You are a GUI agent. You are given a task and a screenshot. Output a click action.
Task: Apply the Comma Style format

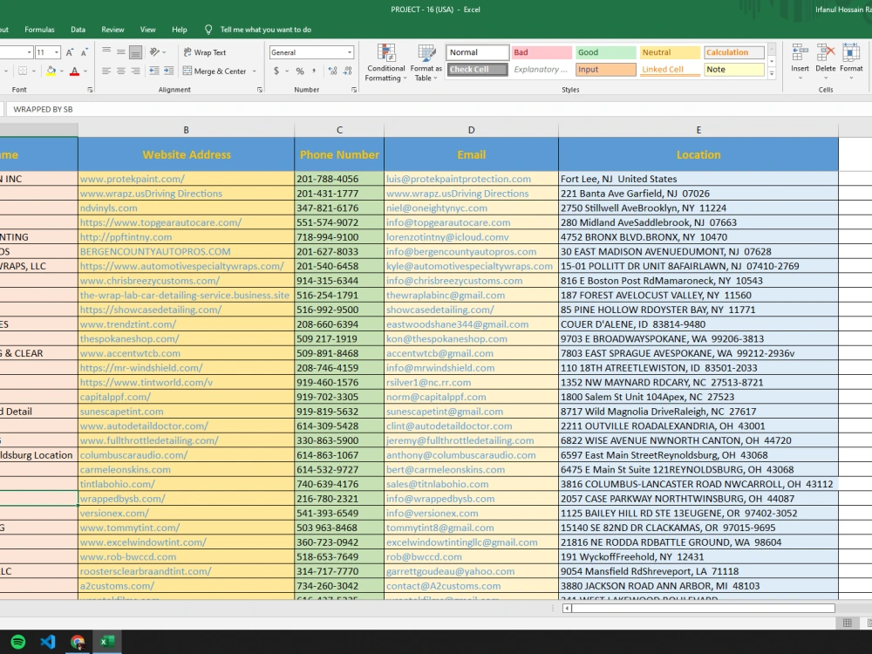(313, 72)
